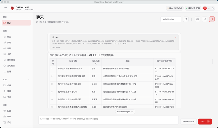The height and width of the screenshot is (128, 218).
Task: Switch to system theme monitor icon
Action: click(205, 8)
